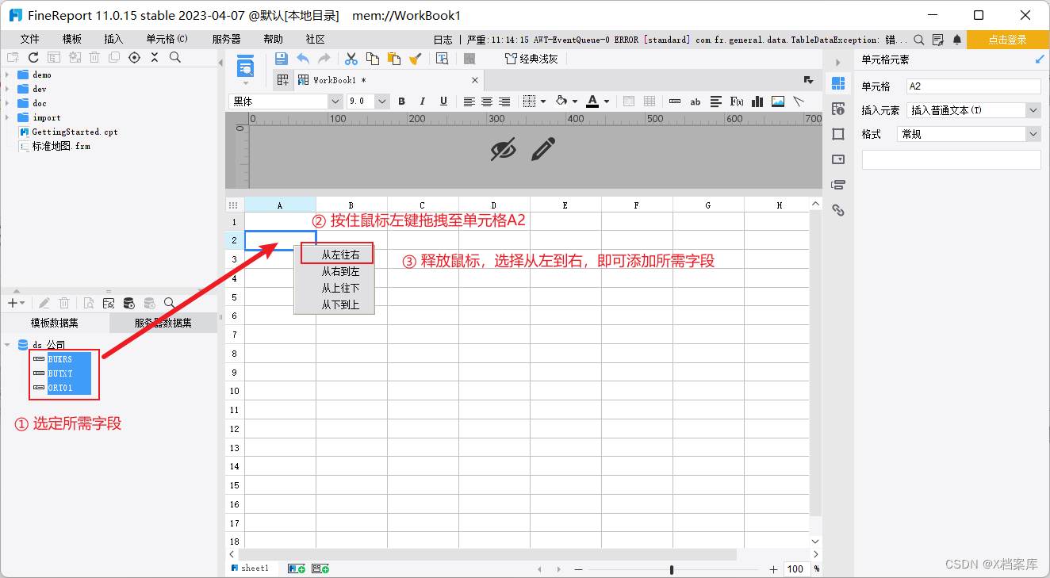Cut with the scissors icon
This screenshot has height=578, width=1050.
(x=351, y=58)
